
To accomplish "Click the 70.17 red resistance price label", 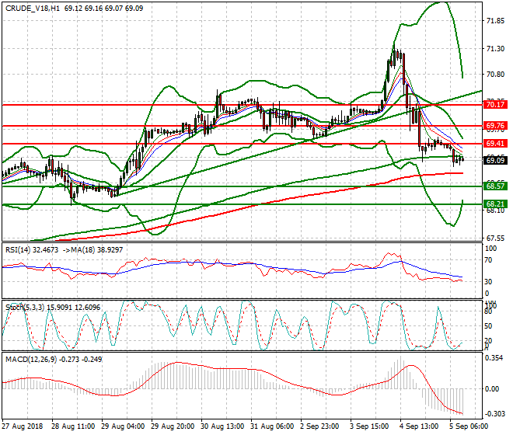I will click(x=495, y=105).
